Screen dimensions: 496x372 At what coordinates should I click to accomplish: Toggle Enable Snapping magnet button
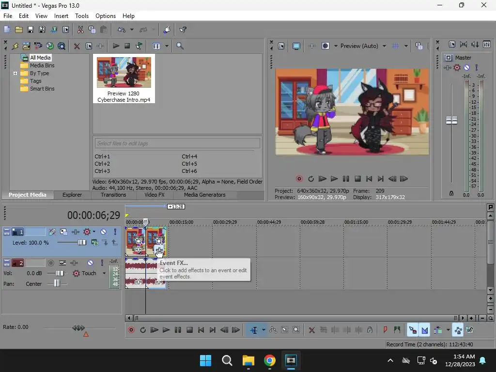tap(413, 330)
